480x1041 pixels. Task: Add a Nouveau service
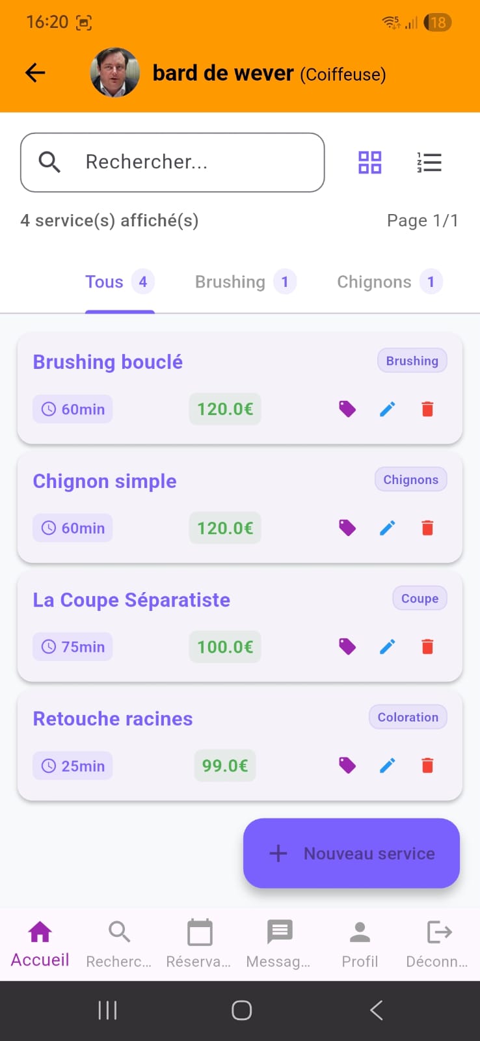tap(351, 853)
